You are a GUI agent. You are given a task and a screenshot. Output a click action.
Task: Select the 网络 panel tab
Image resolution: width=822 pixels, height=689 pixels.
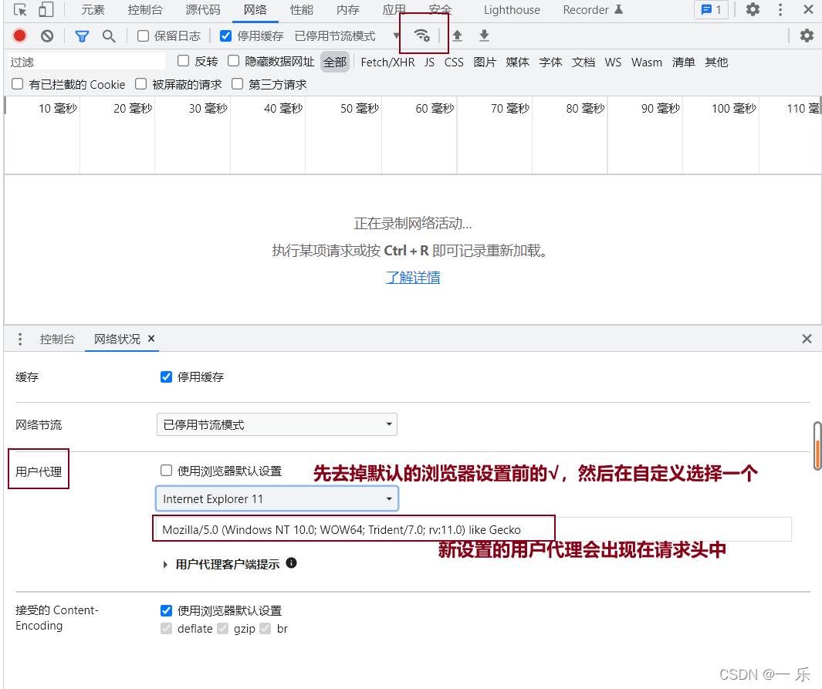point(255,10)
